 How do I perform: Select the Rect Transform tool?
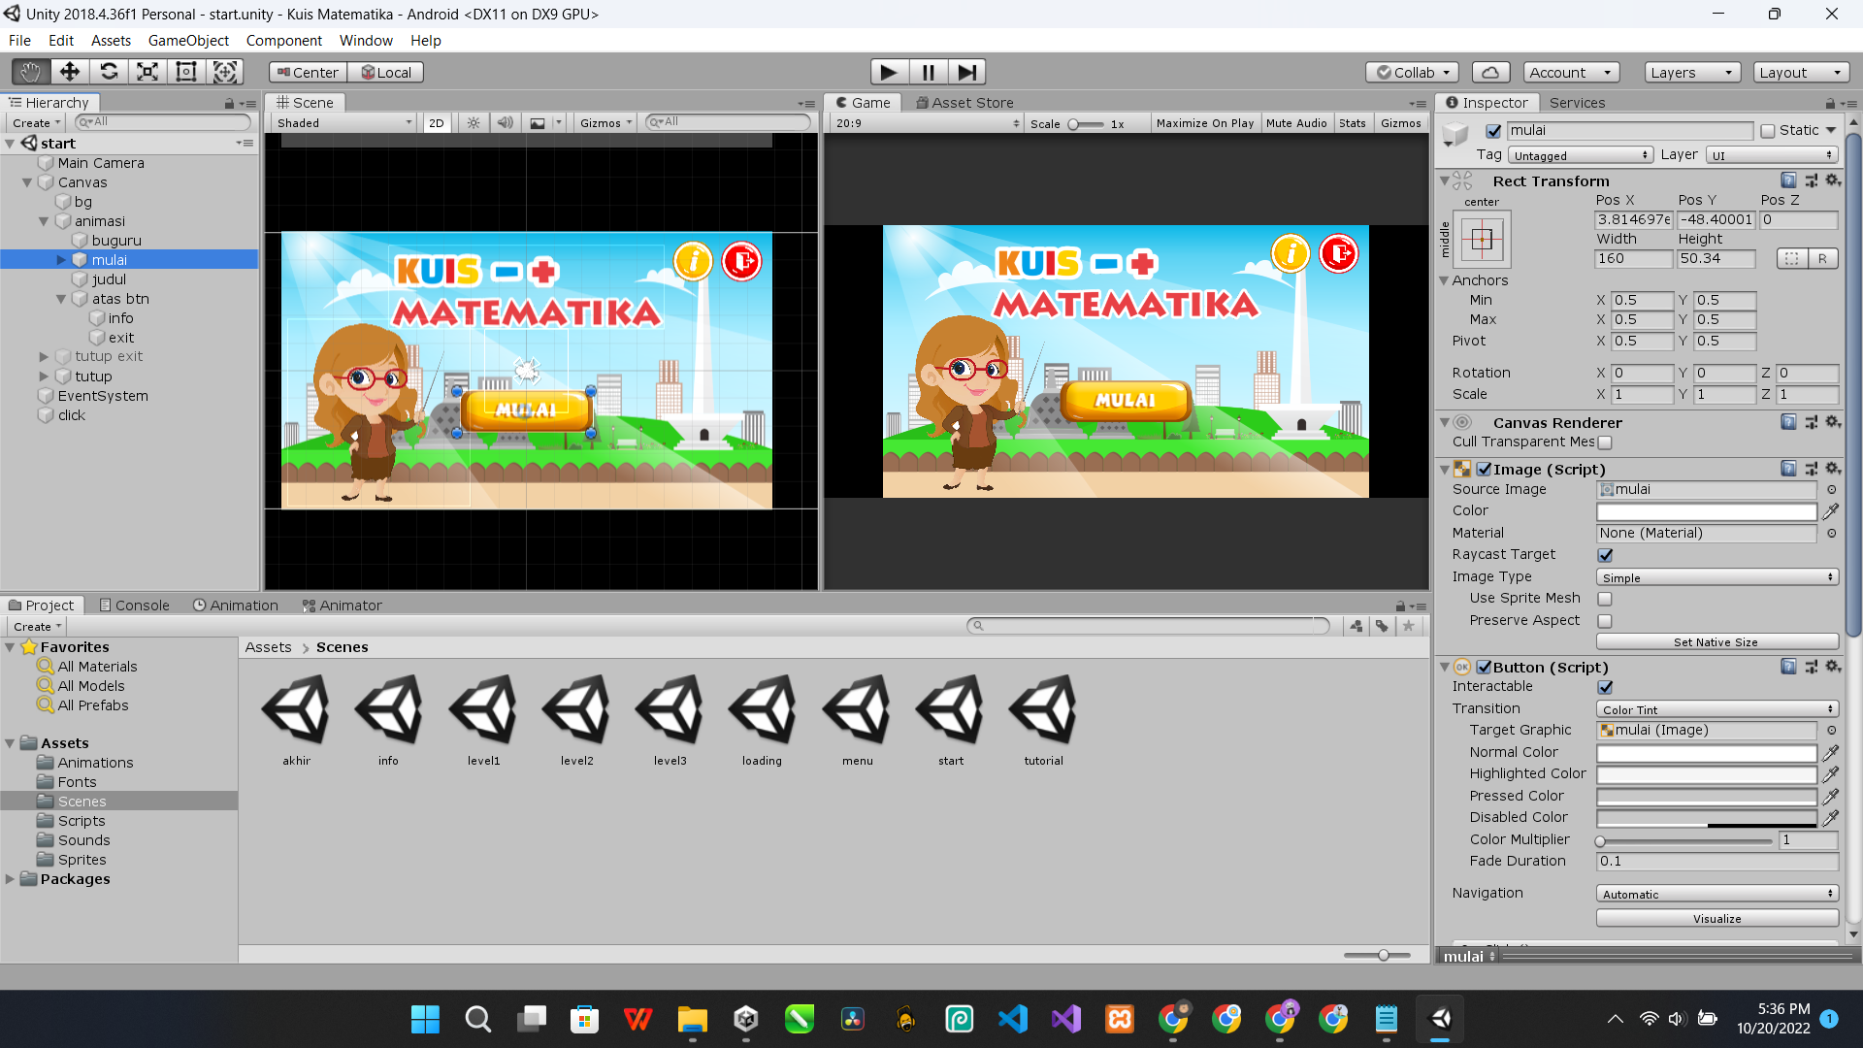click(186, 72)
